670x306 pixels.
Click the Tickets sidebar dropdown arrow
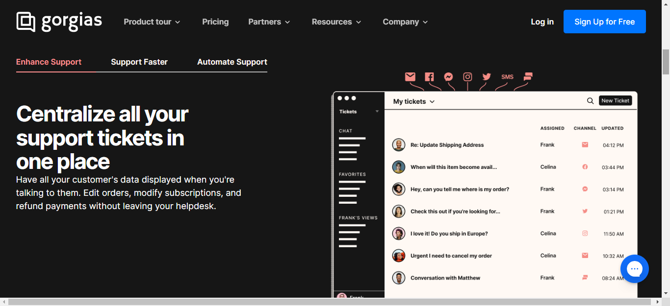tap(377, 112)
